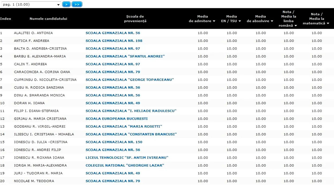Select candidate row ALALITEI O. ANTONIA
Viewport: 334px width, 187px height.
[33, 33]
